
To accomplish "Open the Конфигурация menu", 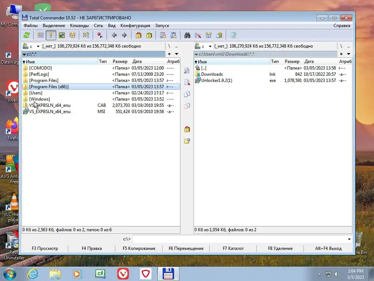I will [x=135, y=26].
